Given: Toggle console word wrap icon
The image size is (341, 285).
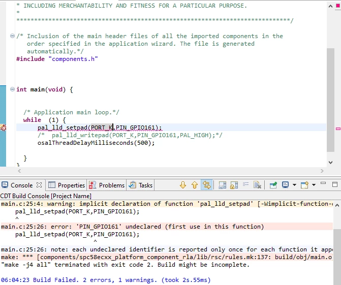Looking at the screenshot, I should pyautogui.click(x=246, y=185).
